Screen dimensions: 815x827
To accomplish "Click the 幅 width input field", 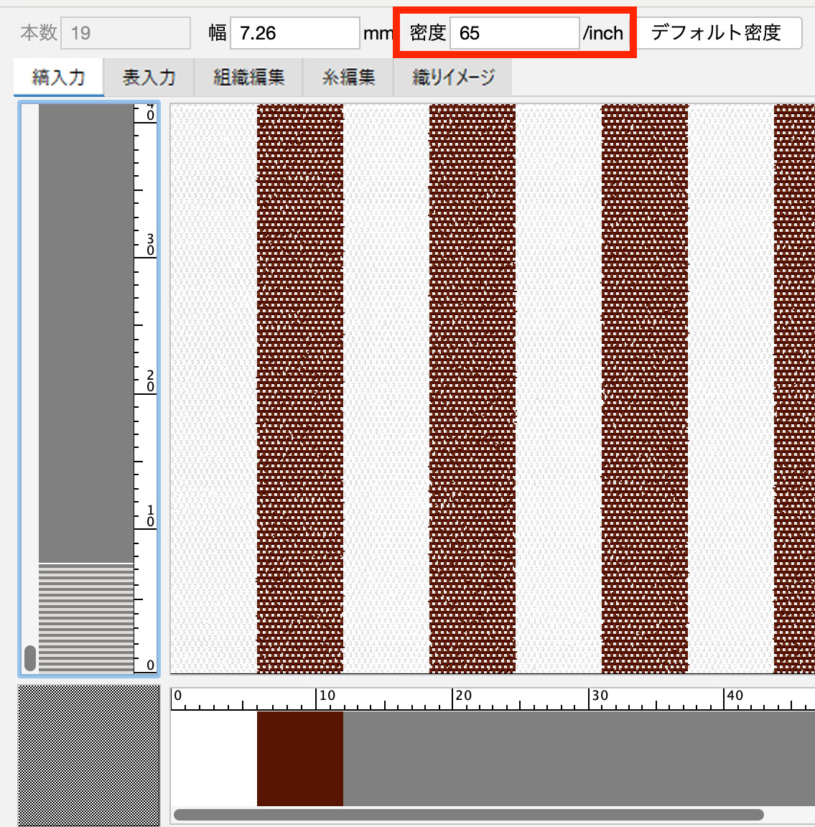I will tap(294, 33).
